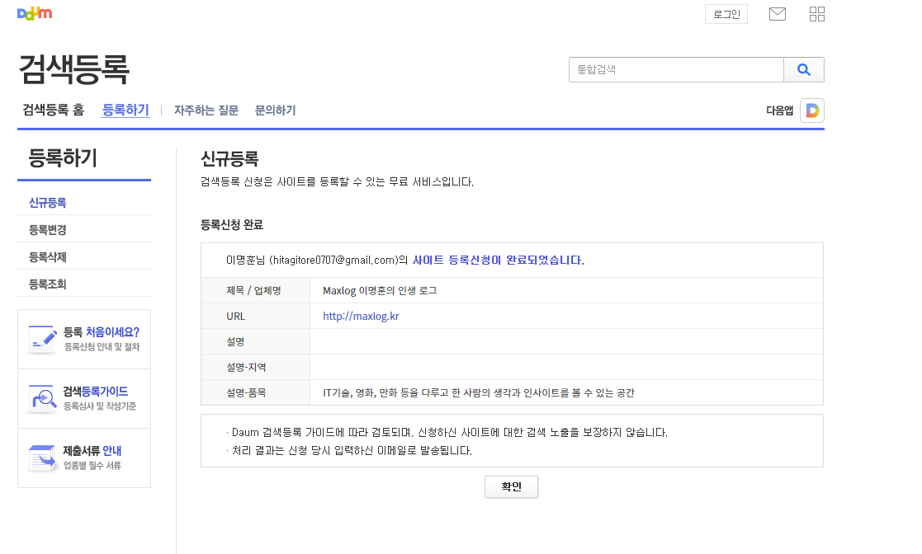The width and height of the screenshot is (922, 554).
Task: Click the 로그인 button
Action: [x=726, y=14]
